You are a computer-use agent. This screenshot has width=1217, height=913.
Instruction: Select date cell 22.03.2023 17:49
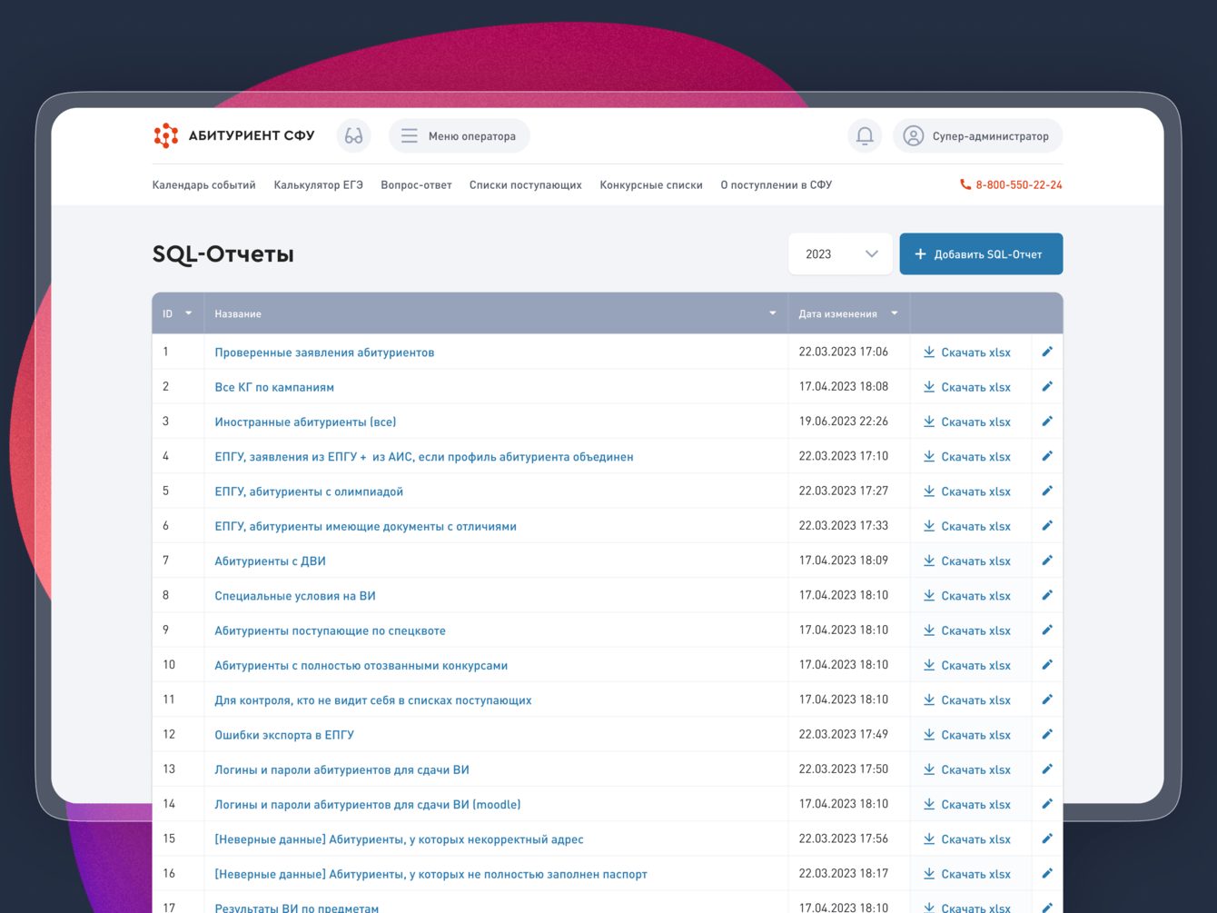(x=844, y=735)
